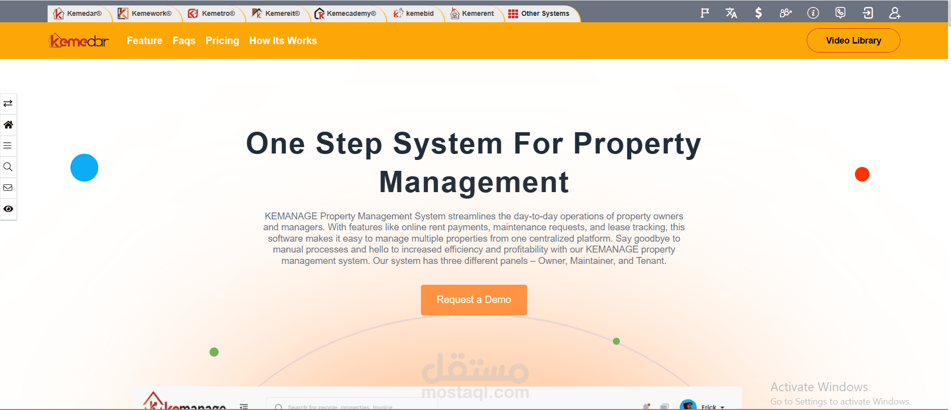Open the Feature menu item
The height and width of the screenshot is (410, 951).
click(x=145, y=41)
